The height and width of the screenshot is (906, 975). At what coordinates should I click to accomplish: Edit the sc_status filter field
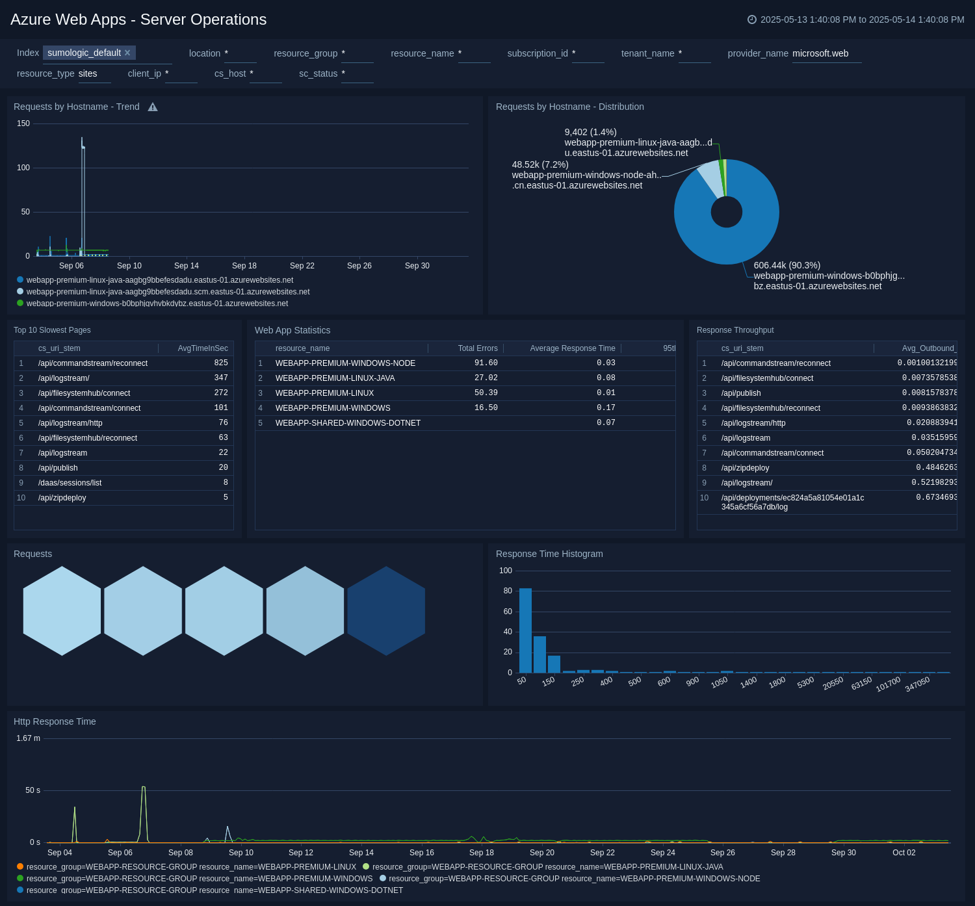357,74
